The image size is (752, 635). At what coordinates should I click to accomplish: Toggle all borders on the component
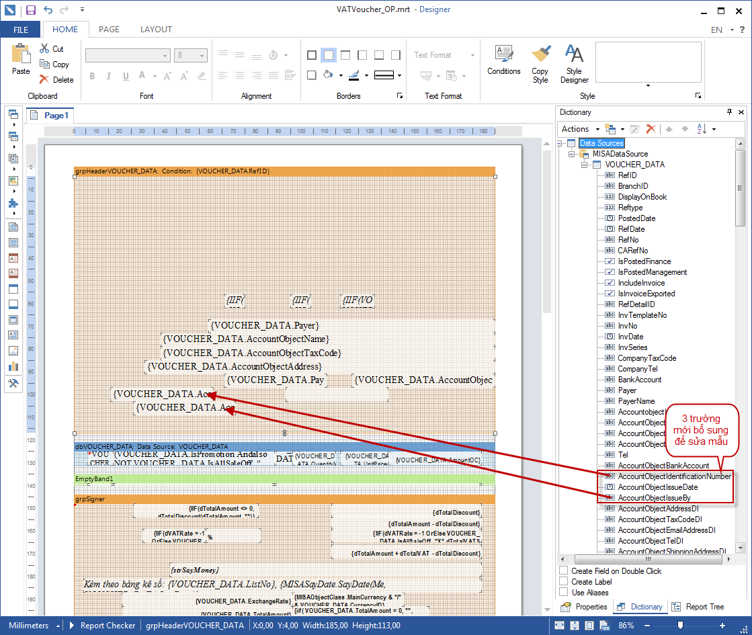coord(312,55)
